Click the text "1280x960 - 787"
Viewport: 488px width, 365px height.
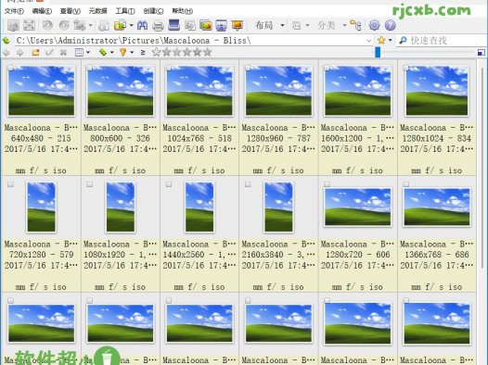tap(278, 138)
